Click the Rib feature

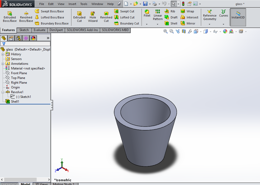[x=170, y=11]
